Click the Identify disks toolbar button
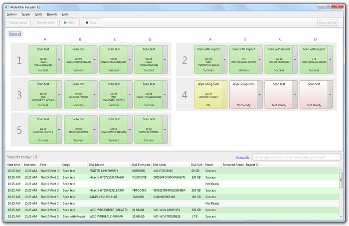This screenshot has width=349, height=226. (x=45, y=22)
